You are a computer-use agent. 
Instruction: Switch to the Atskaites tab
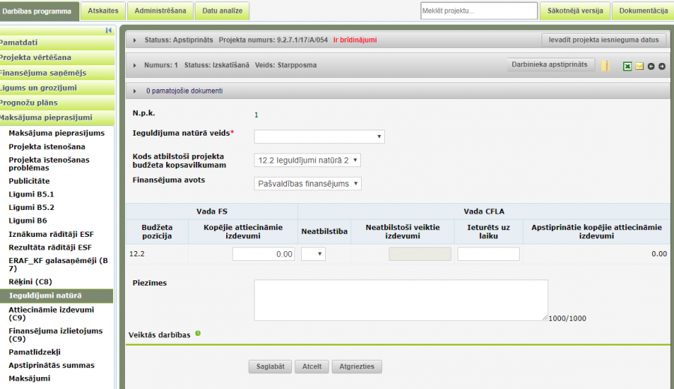pyautogui.click(x=103, y=10)
